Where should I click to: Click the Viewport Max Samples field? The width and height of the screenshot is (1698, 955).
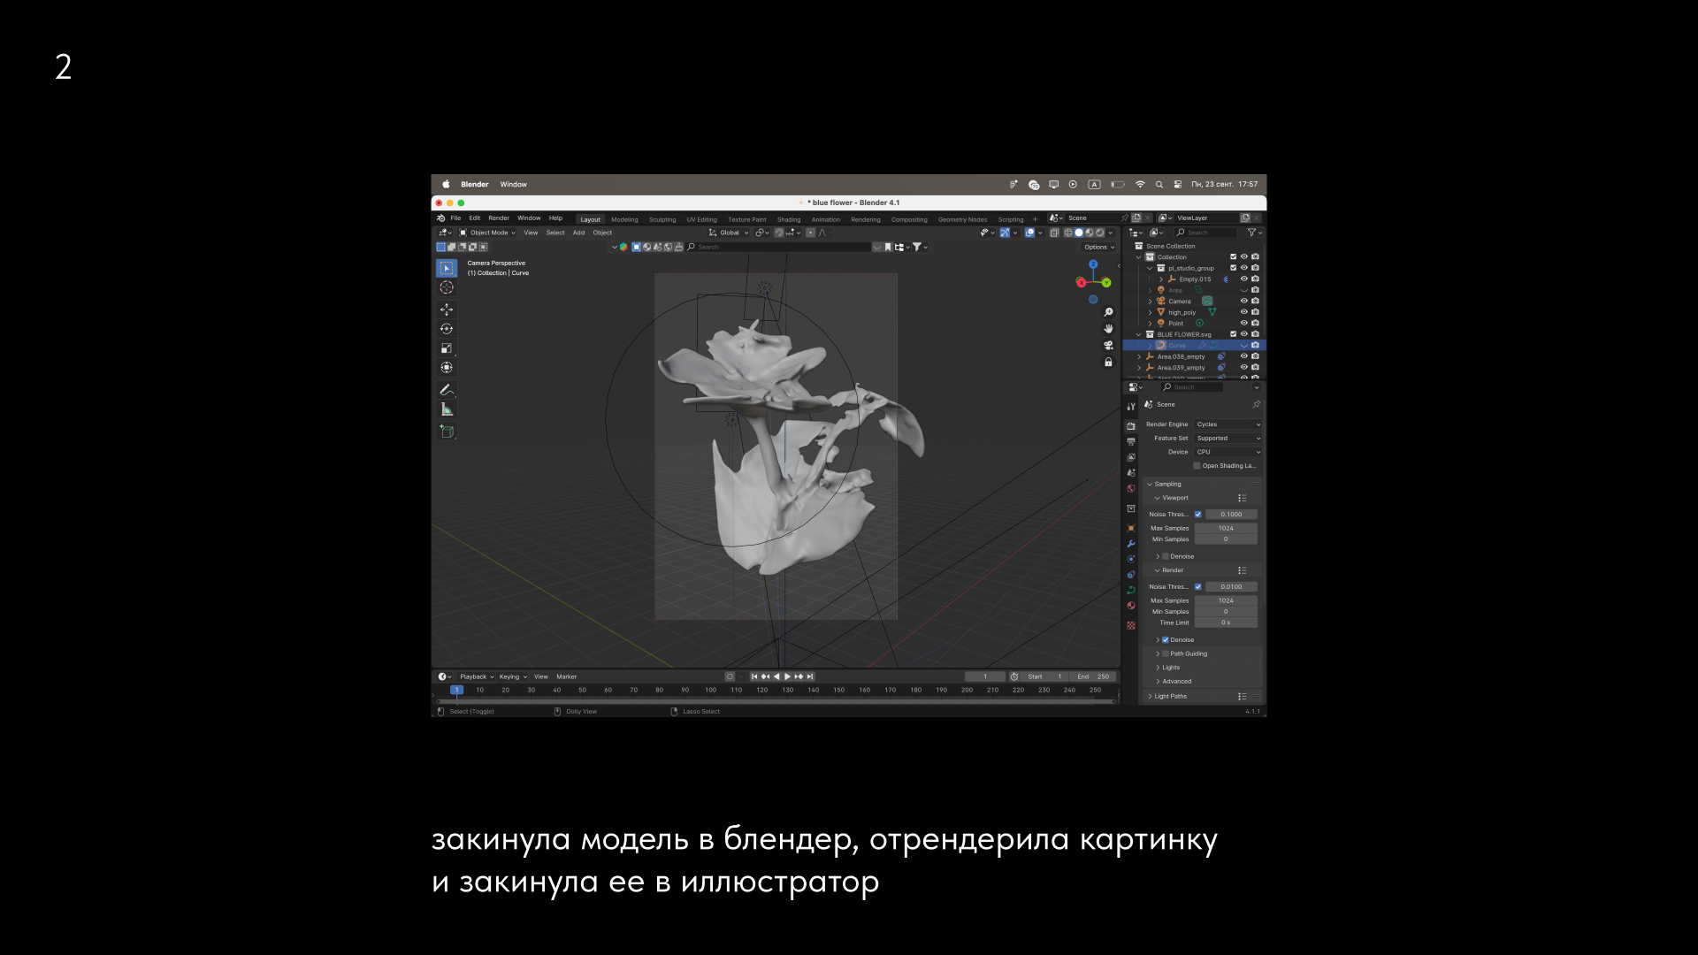pos(1225,529)
